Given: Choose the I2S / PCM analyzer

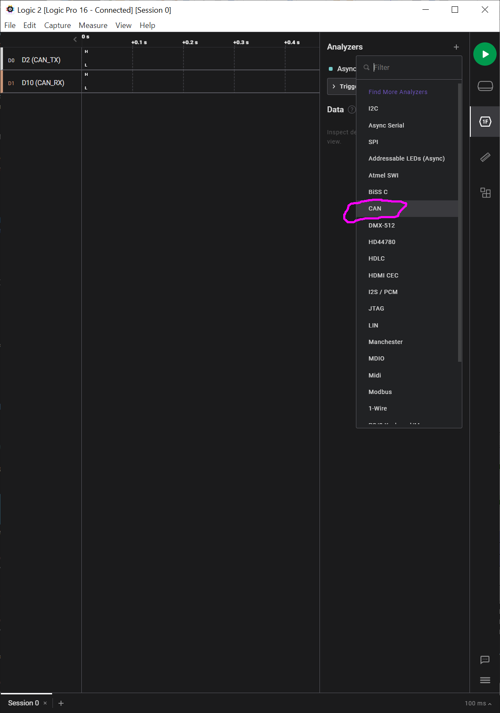Looking at the screenshot, I should click(407, 292).
